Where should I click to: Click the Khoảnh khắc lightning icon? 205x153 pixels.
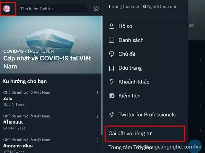coord(112,82)
